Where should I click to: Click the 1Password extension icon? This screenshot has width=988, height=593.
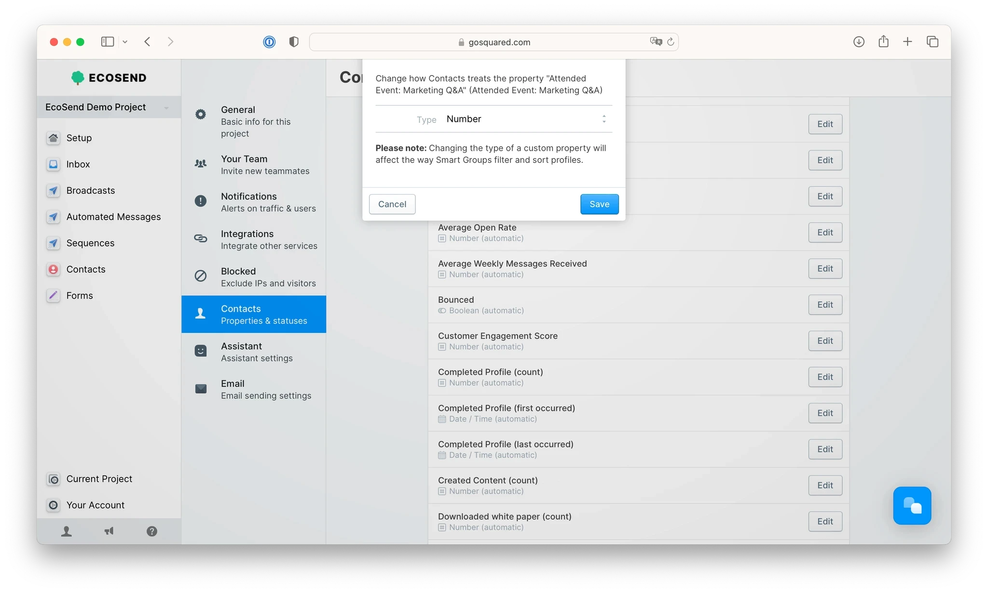click(269, 42)
